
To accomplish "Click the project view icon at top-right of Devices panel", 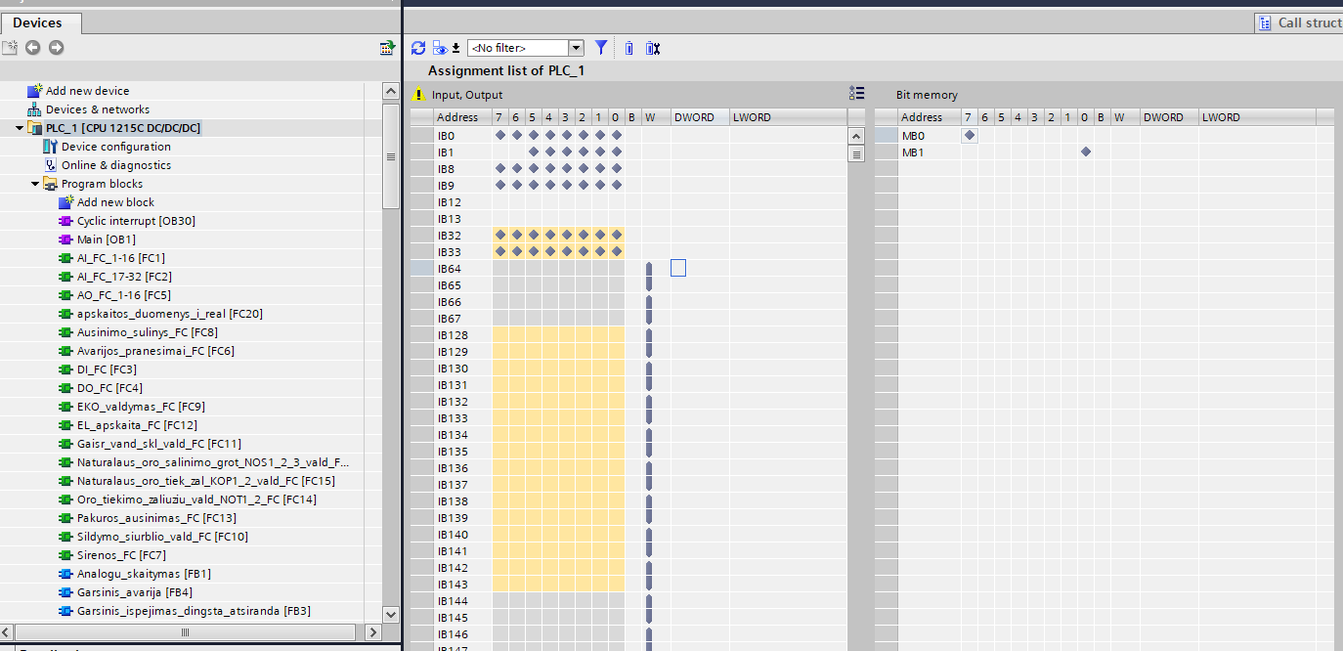I will [387, 48].
